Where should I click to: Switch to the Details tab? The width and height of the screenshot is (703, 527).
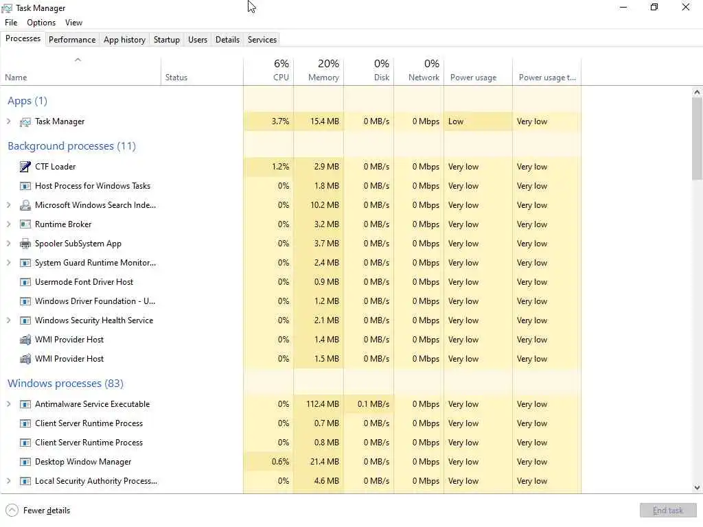point(227,39)
